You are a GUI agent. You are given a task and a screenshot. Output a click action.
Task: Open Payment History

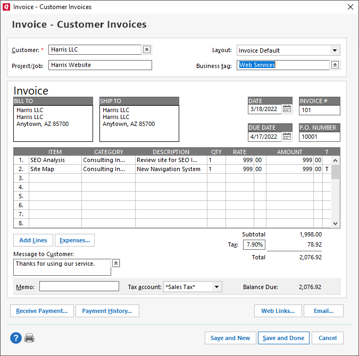coord(107,311)
